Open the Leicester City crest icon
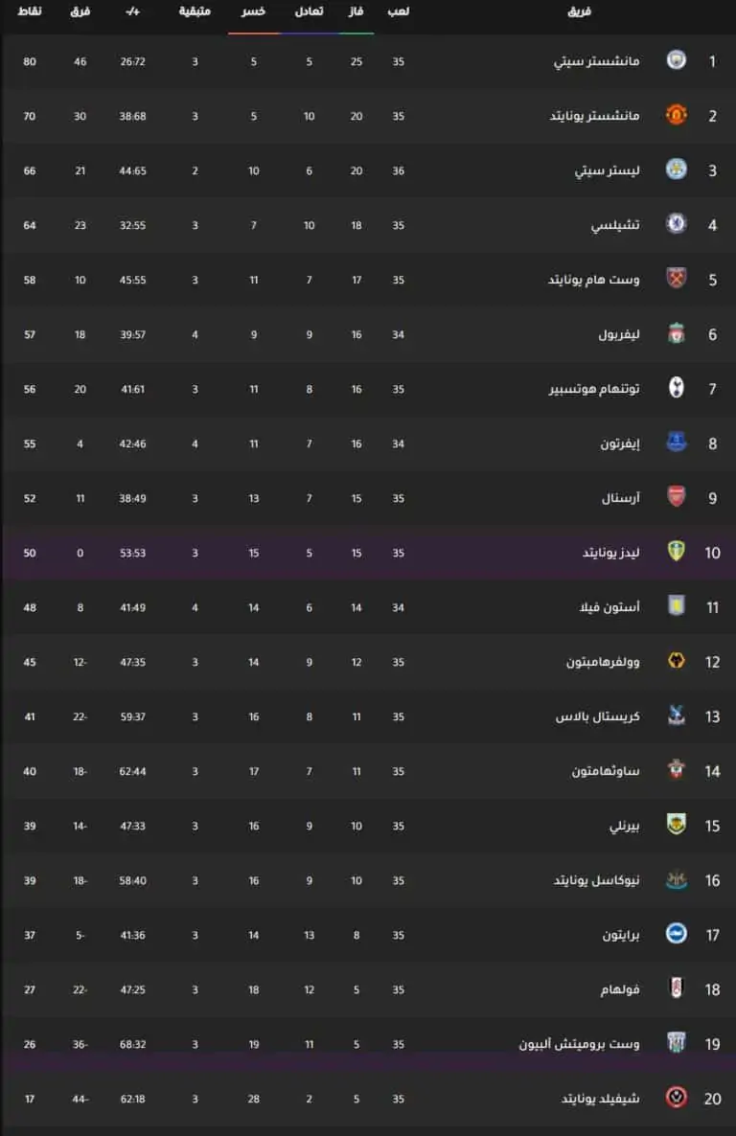The height and width of the screenshot is (1136, 736). coord(676,170)
